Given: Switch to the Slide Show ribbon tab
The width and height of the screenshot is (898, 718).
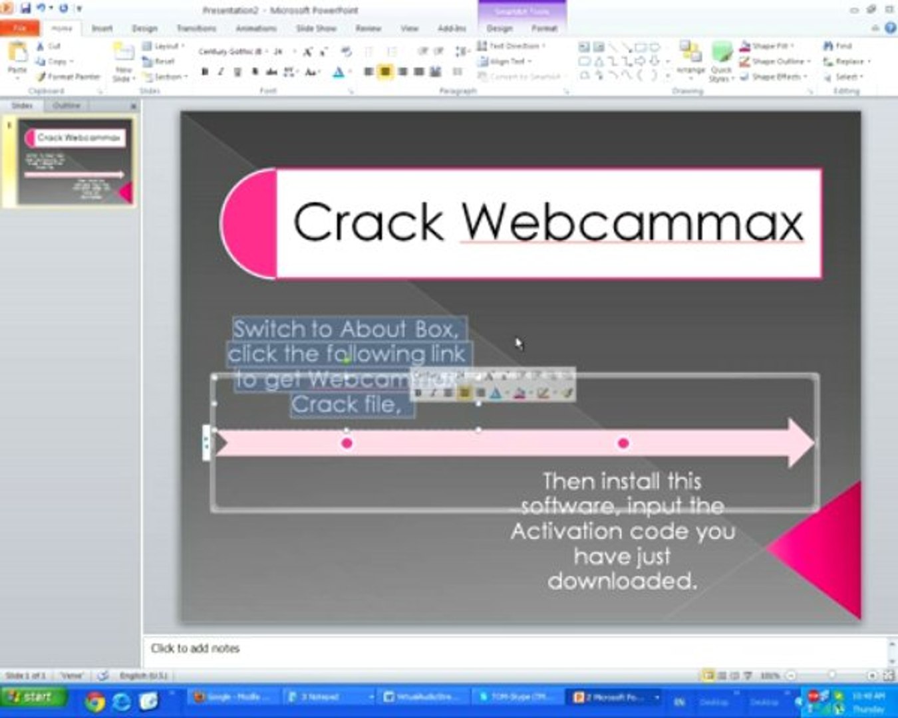Looking at the screenshot, I should [x=316, y=29].
